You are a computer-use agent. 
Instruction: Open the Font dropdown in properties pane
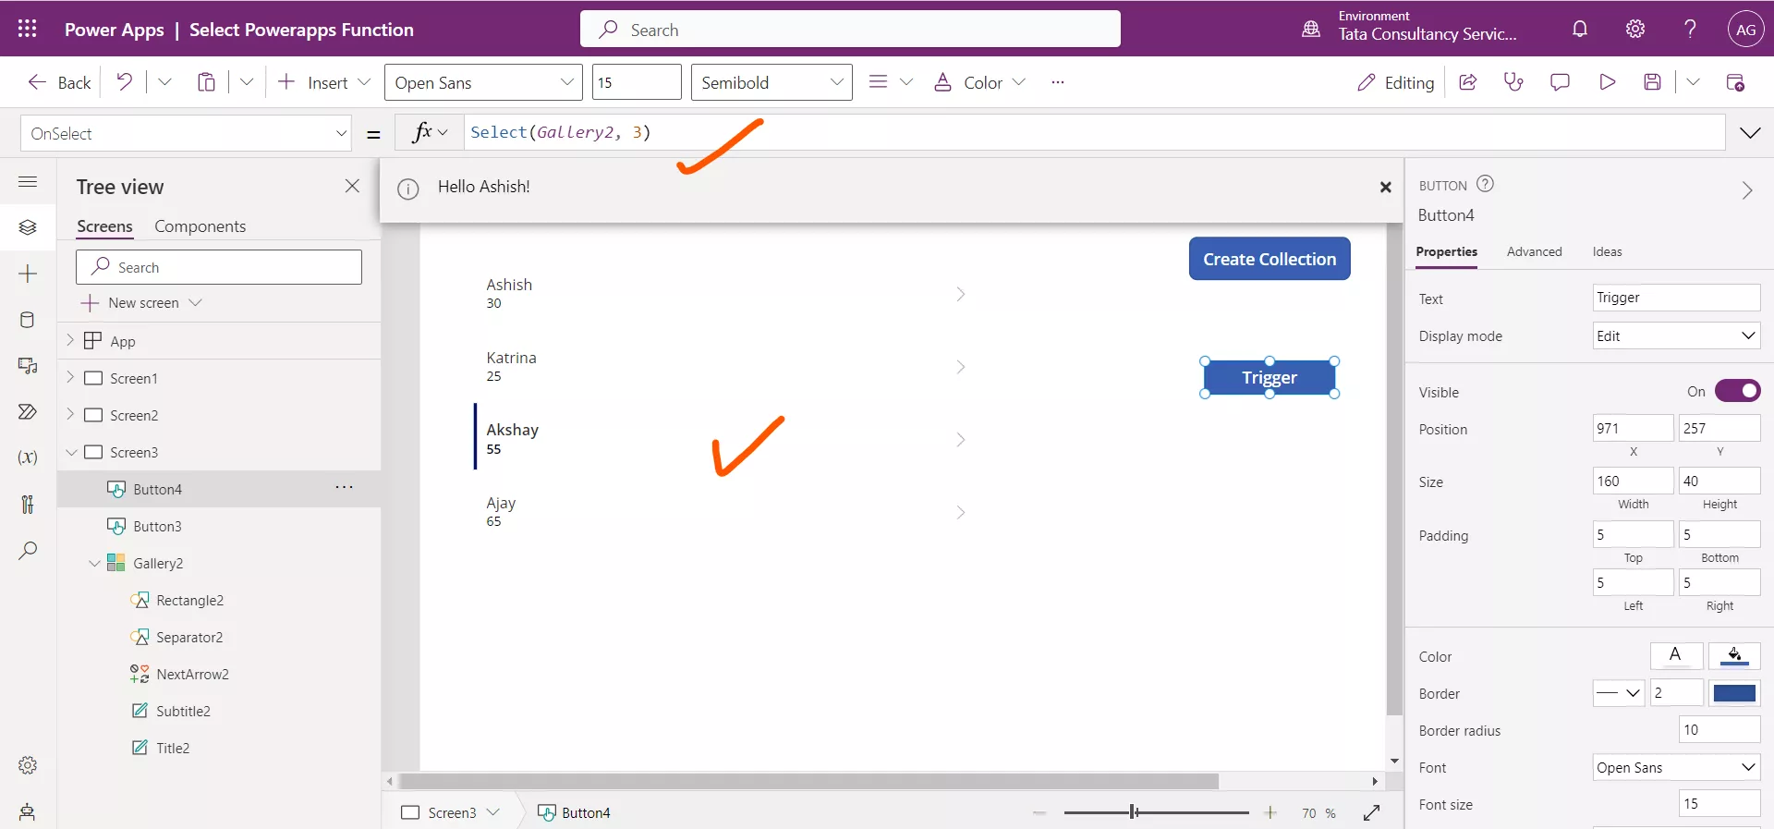click(1676, 767)
